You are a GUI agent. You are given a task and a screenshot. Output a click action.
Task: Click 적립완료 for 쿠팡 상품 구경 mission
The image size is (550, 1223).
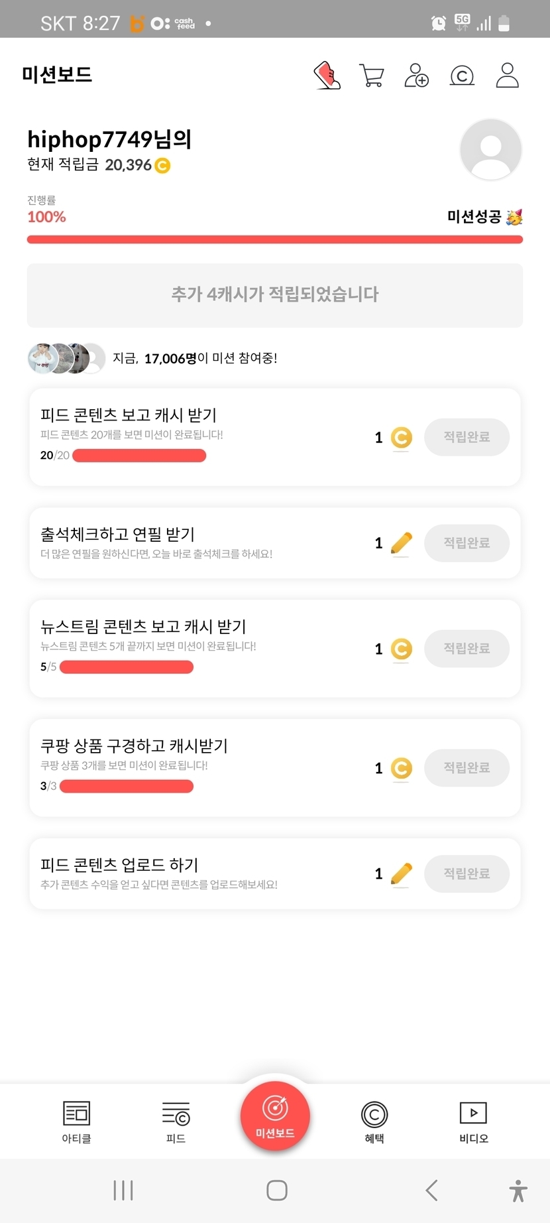point(467,768)
